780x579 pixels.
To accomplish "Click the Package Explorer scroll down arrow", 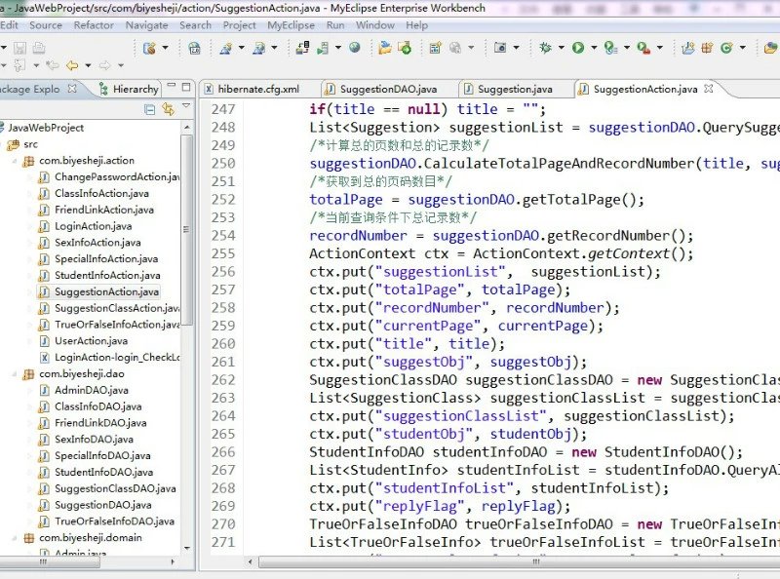I will tap(187, 548).
